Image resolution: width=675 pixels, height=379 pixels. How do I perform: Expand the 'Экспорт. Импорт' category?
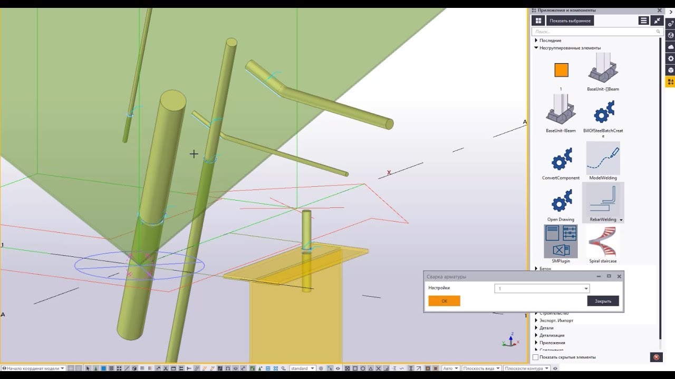tap(536, 321)
